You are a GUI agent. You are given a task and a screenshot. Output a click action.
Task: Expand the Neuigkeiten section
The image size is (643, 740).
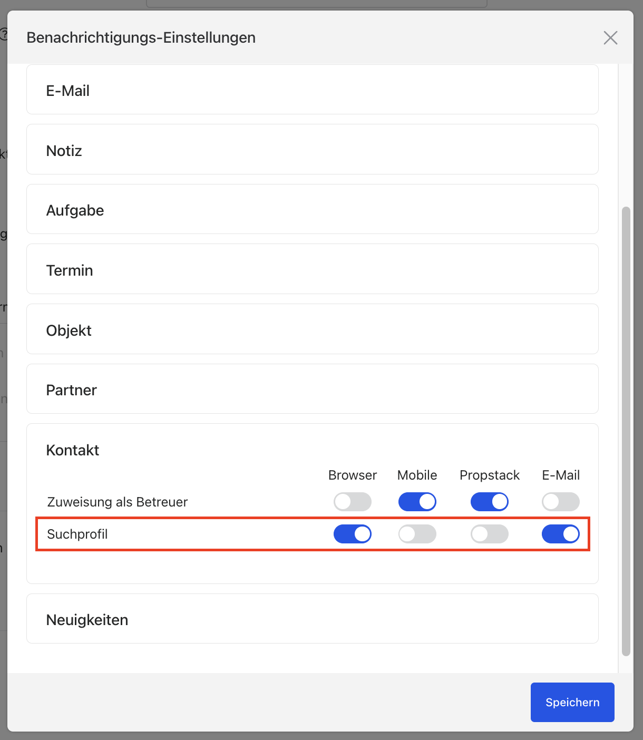click(312, 619)
